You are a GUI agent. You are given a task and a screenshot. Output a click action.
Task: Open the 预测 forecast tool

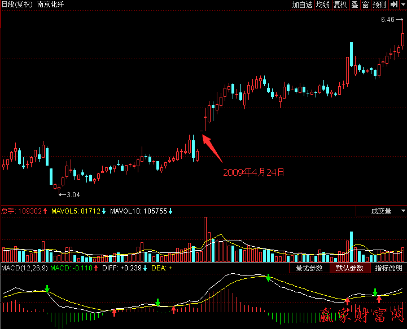[x=379, y=5]
